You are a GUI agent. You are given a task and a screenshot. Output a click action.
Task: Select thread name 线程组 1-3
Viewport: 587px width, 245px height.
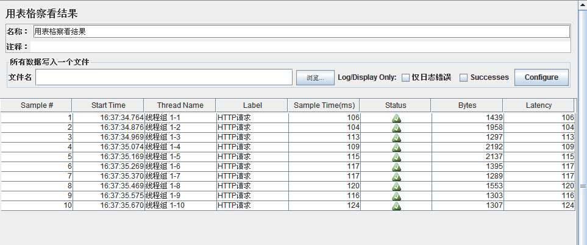click(x=163, y=137)
